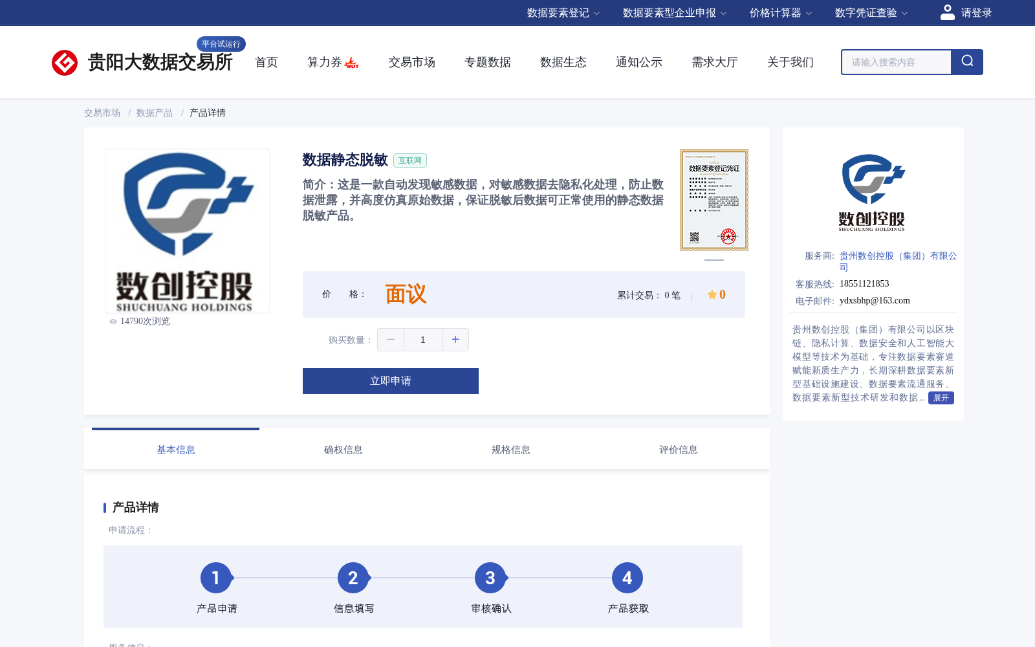
Task: Open 关于我们 in main navigation
Action: (x=790, y=62)
